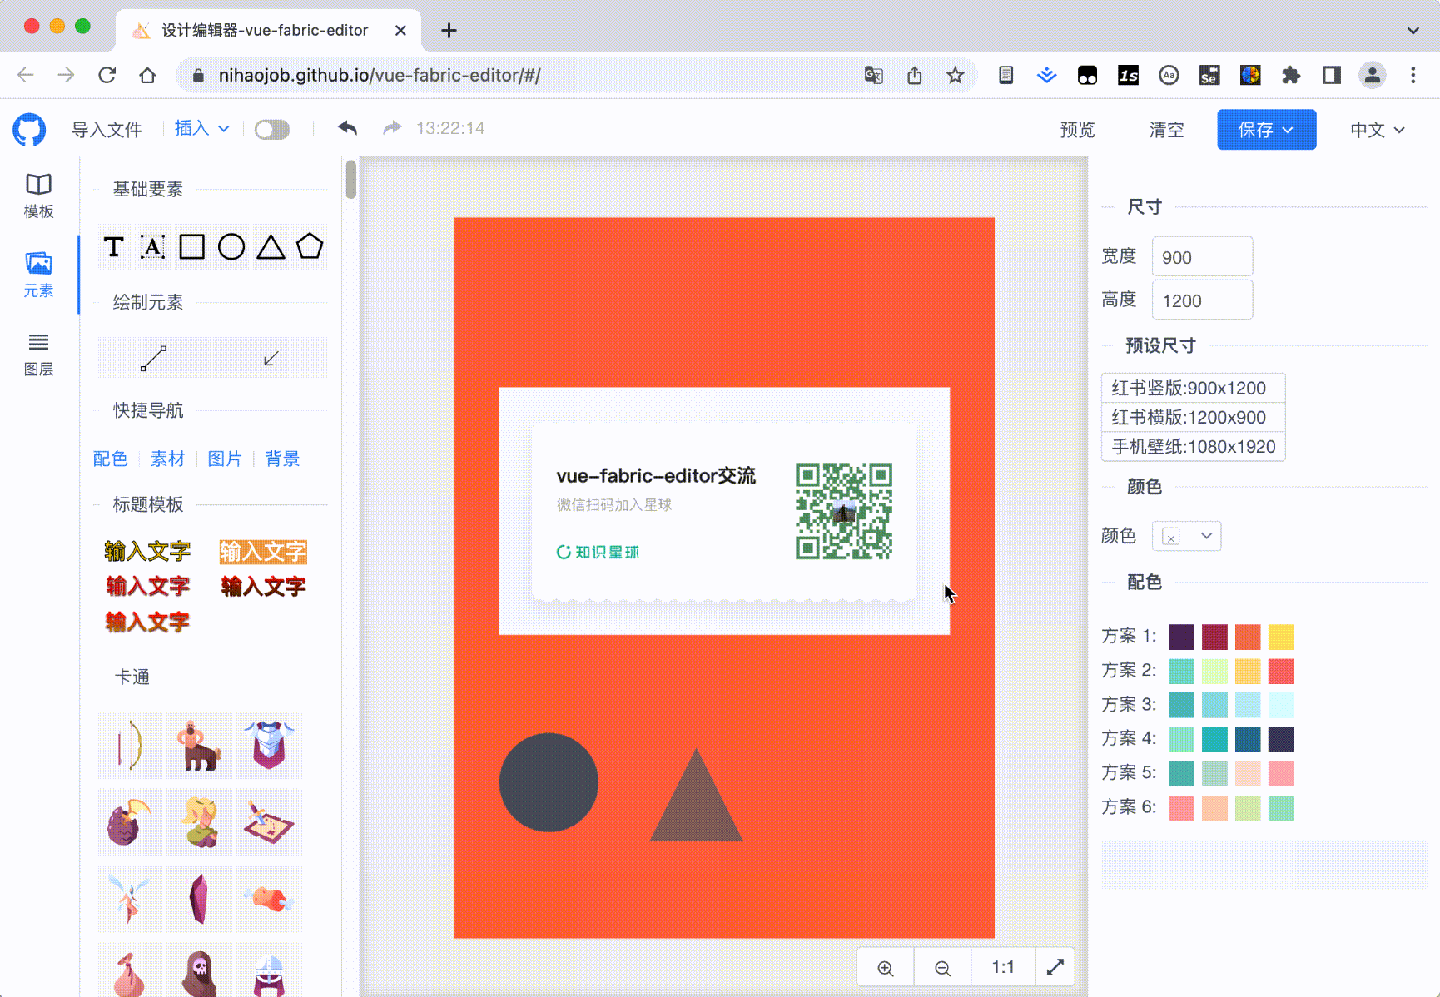Pick the dark green swatch in 方案 4

(1248, 739)
